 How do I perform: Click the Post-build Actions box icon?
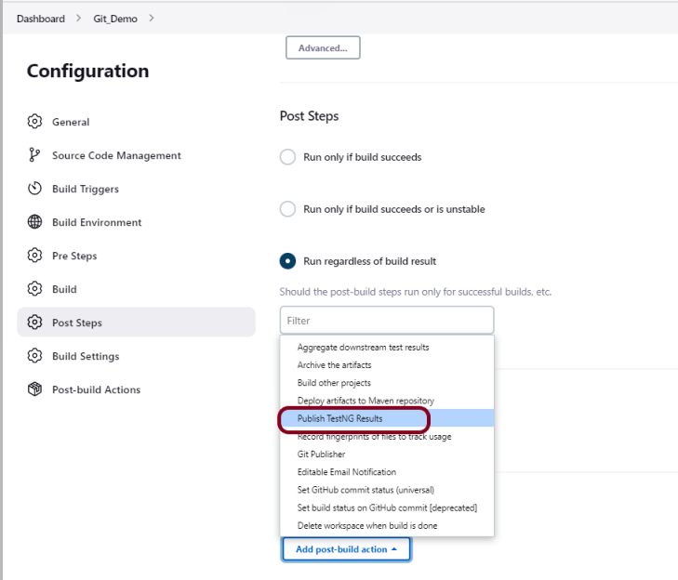click(x=34, y=389)
